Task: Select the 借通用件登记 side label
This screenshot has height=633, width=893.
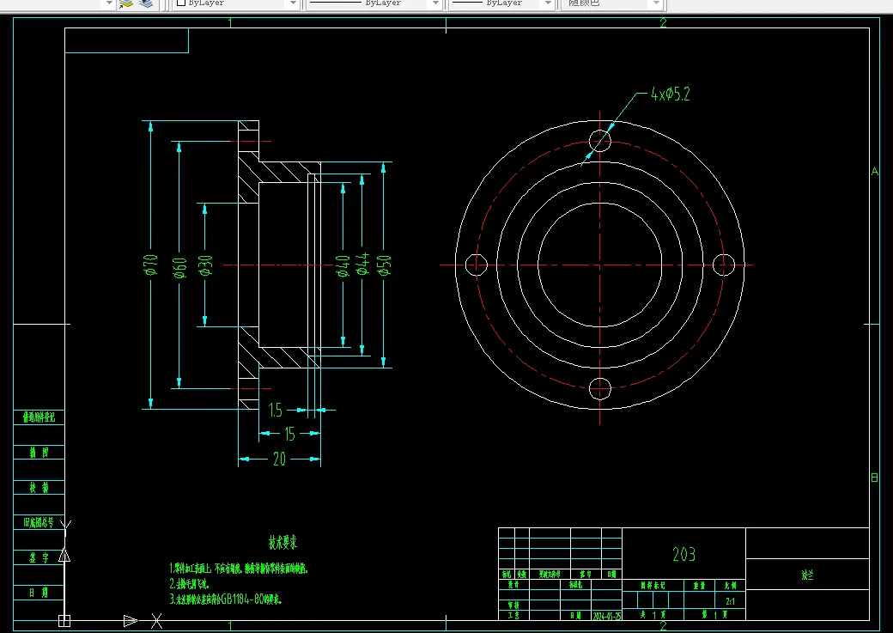Action: (x=39, y=417)
